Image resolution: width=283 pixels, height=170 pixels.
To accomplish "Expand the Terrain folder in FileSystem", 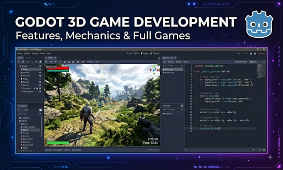I will (20, 133).
